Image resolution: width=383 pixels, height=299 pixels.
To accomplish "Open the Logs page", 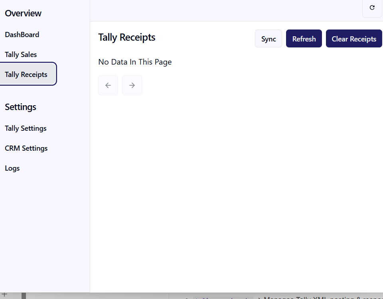I will pyautogui.click(x=12, y=168).
